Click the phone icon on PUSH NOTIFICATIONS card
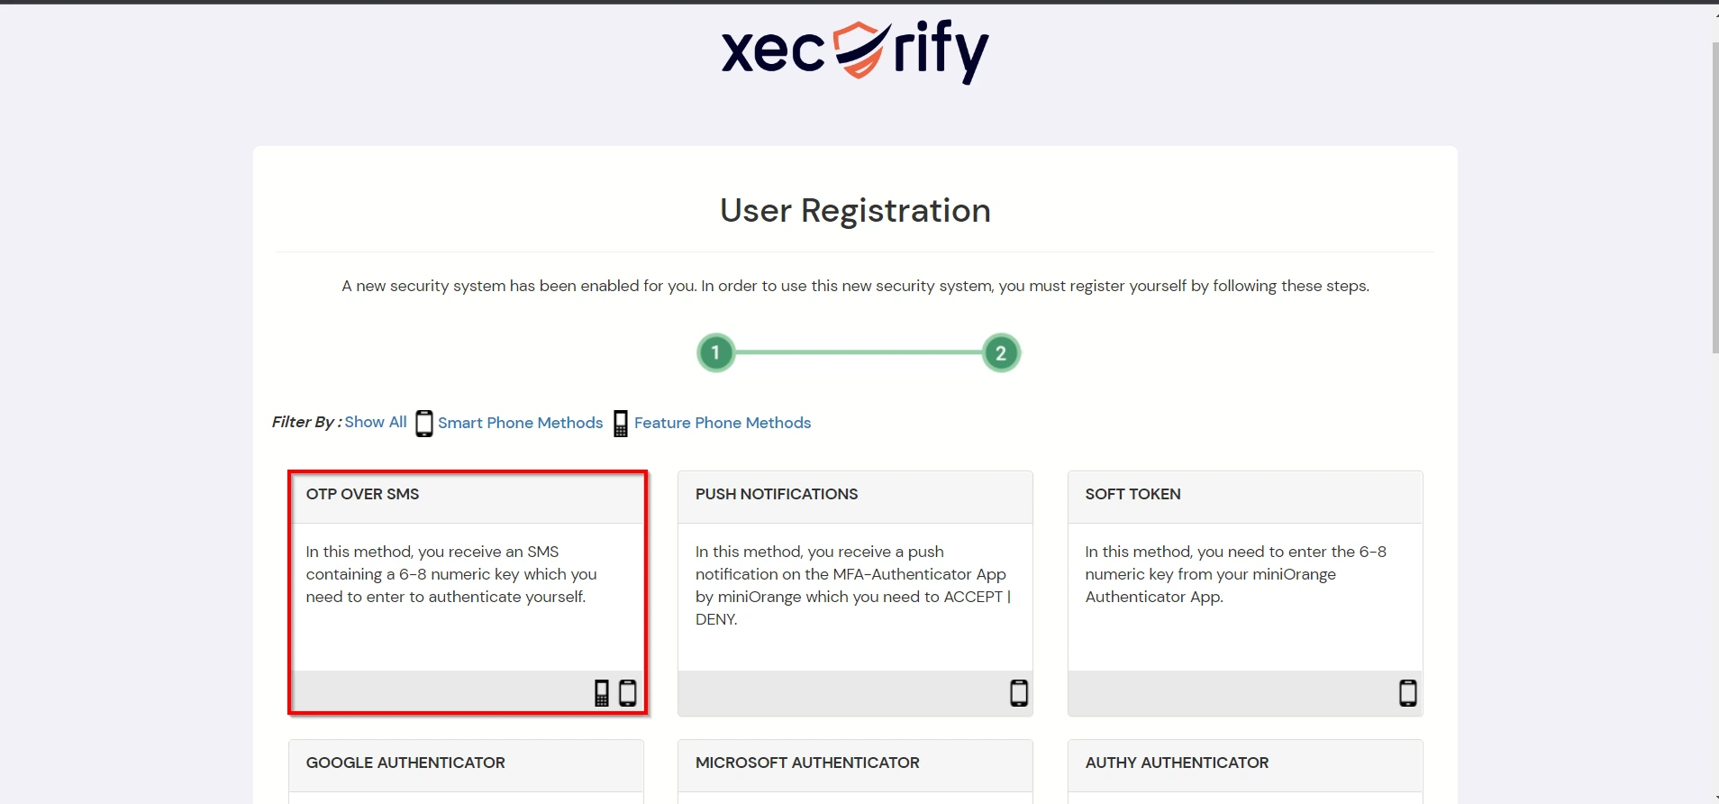The image size is (1719, 804). [x=1017, y=693]
